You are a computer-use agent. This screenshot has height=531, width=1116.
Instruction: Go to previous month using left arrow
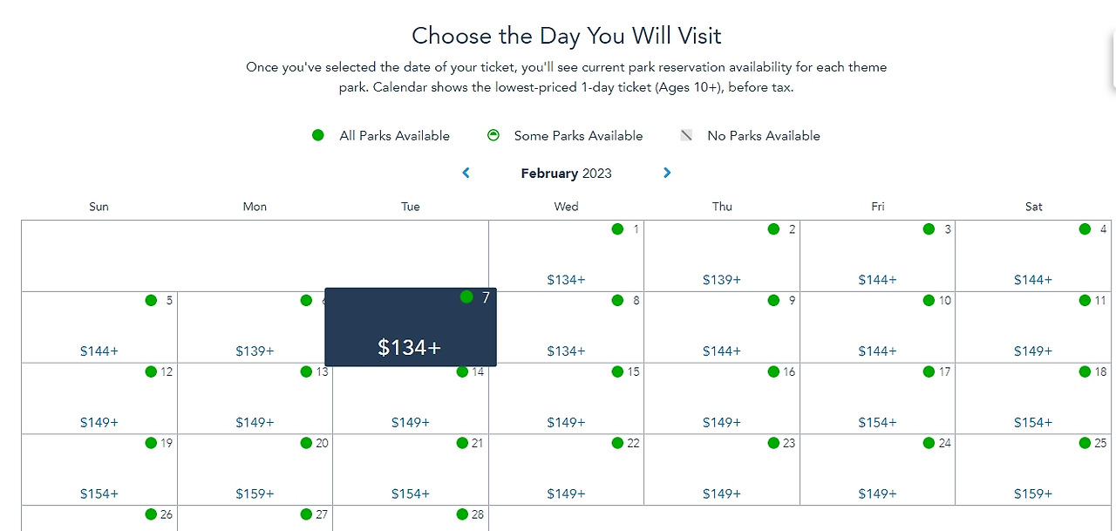click(466, 173)
